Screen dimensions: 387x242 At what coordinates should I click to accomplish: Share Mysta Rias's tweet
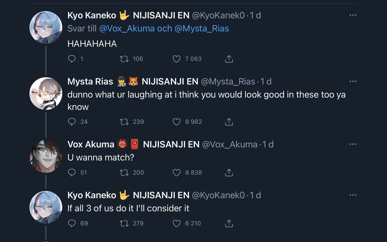tap(228, 122)
